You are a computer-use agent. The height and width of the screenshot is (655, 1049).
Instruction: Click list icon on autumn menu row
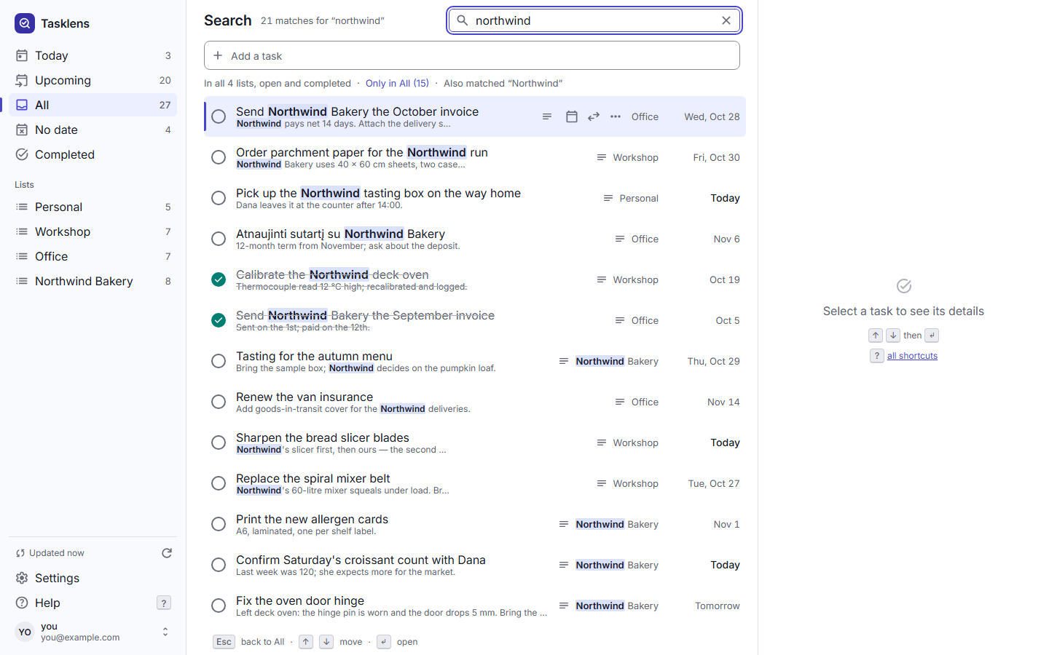564,361
